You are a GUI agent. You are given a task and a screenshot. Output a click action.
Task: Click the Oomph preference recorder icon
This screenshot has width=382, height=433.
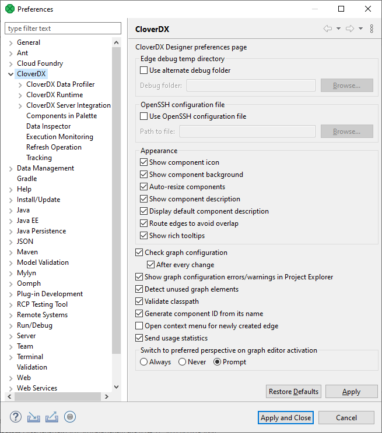click(70, 417)
